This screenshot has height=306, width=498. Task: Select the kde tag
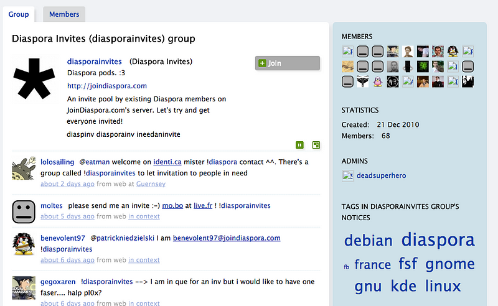pos(403,285)
